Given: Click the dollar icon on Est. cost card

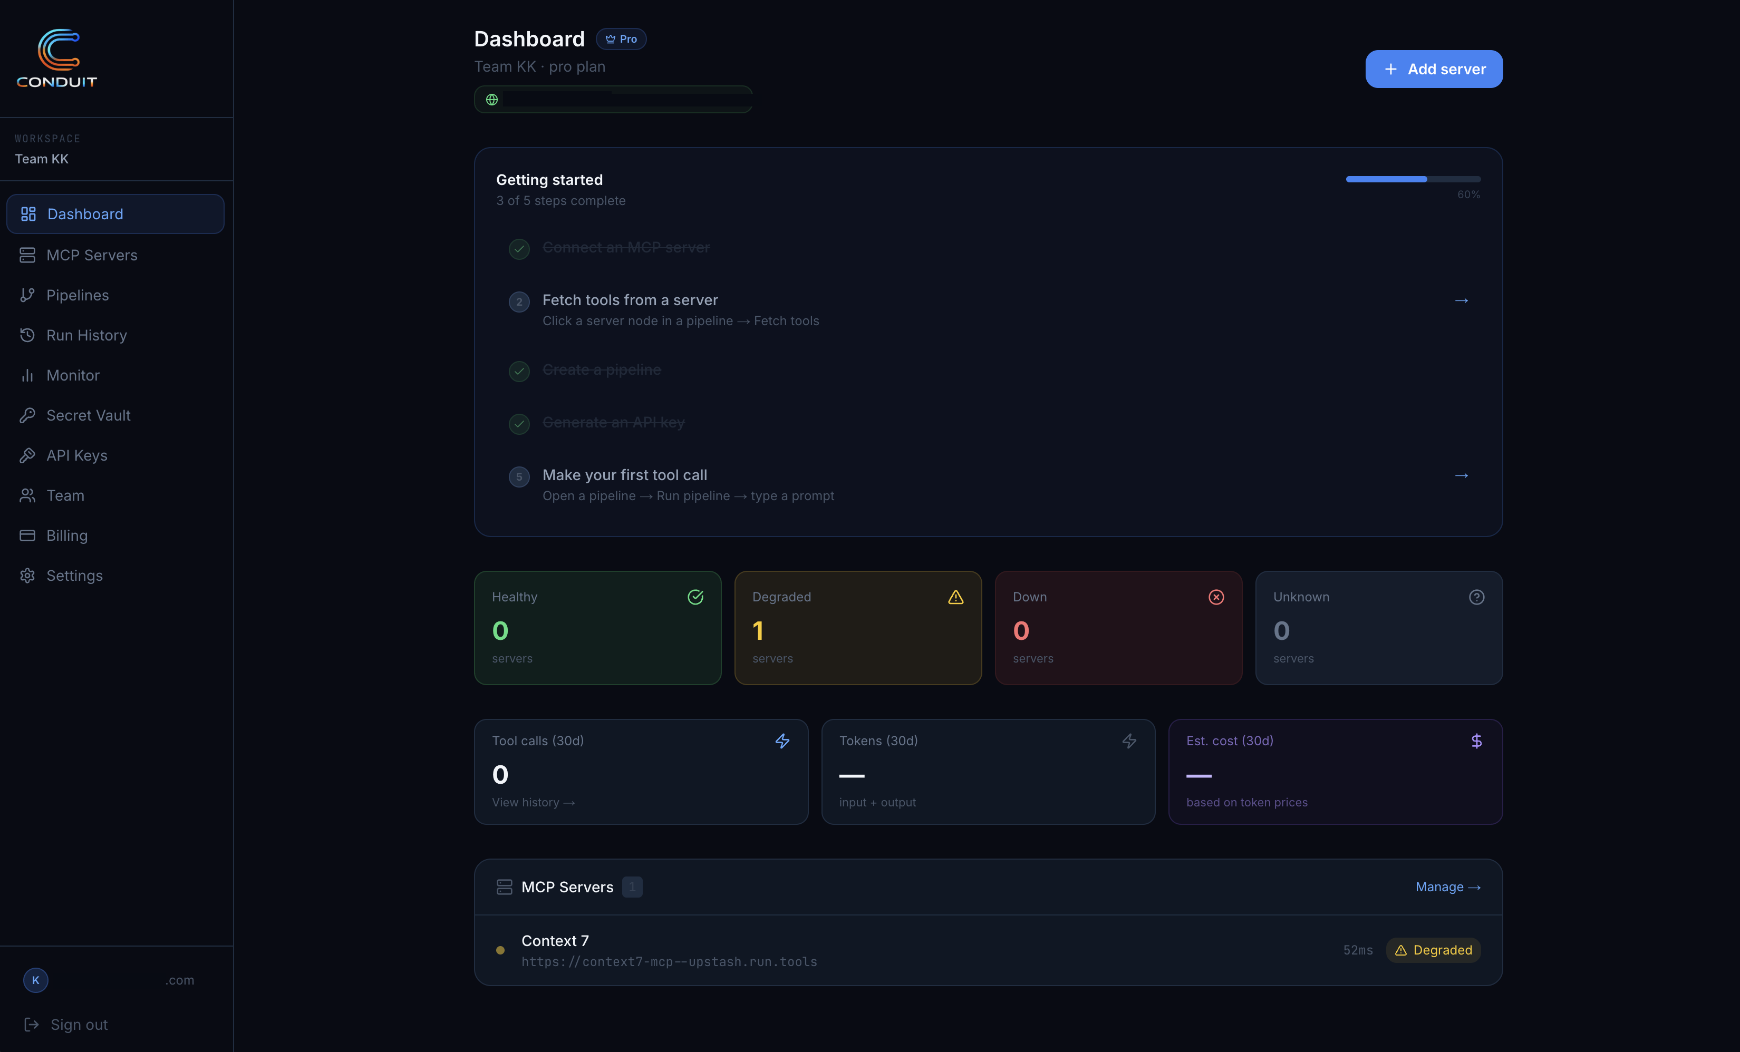Looking at the screenshot, I should tap(1476, 741).
